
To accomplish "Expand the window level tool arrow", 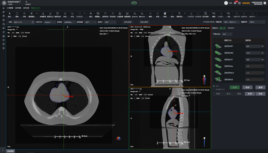I will 36,13.
